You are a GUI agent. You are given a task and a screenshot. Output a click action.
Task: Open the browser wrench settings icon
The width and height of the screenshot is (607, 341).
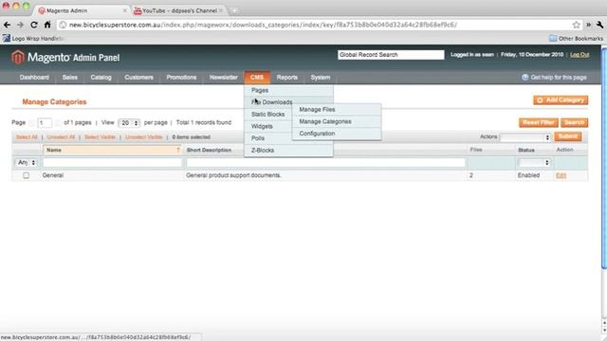click(599, 25)
